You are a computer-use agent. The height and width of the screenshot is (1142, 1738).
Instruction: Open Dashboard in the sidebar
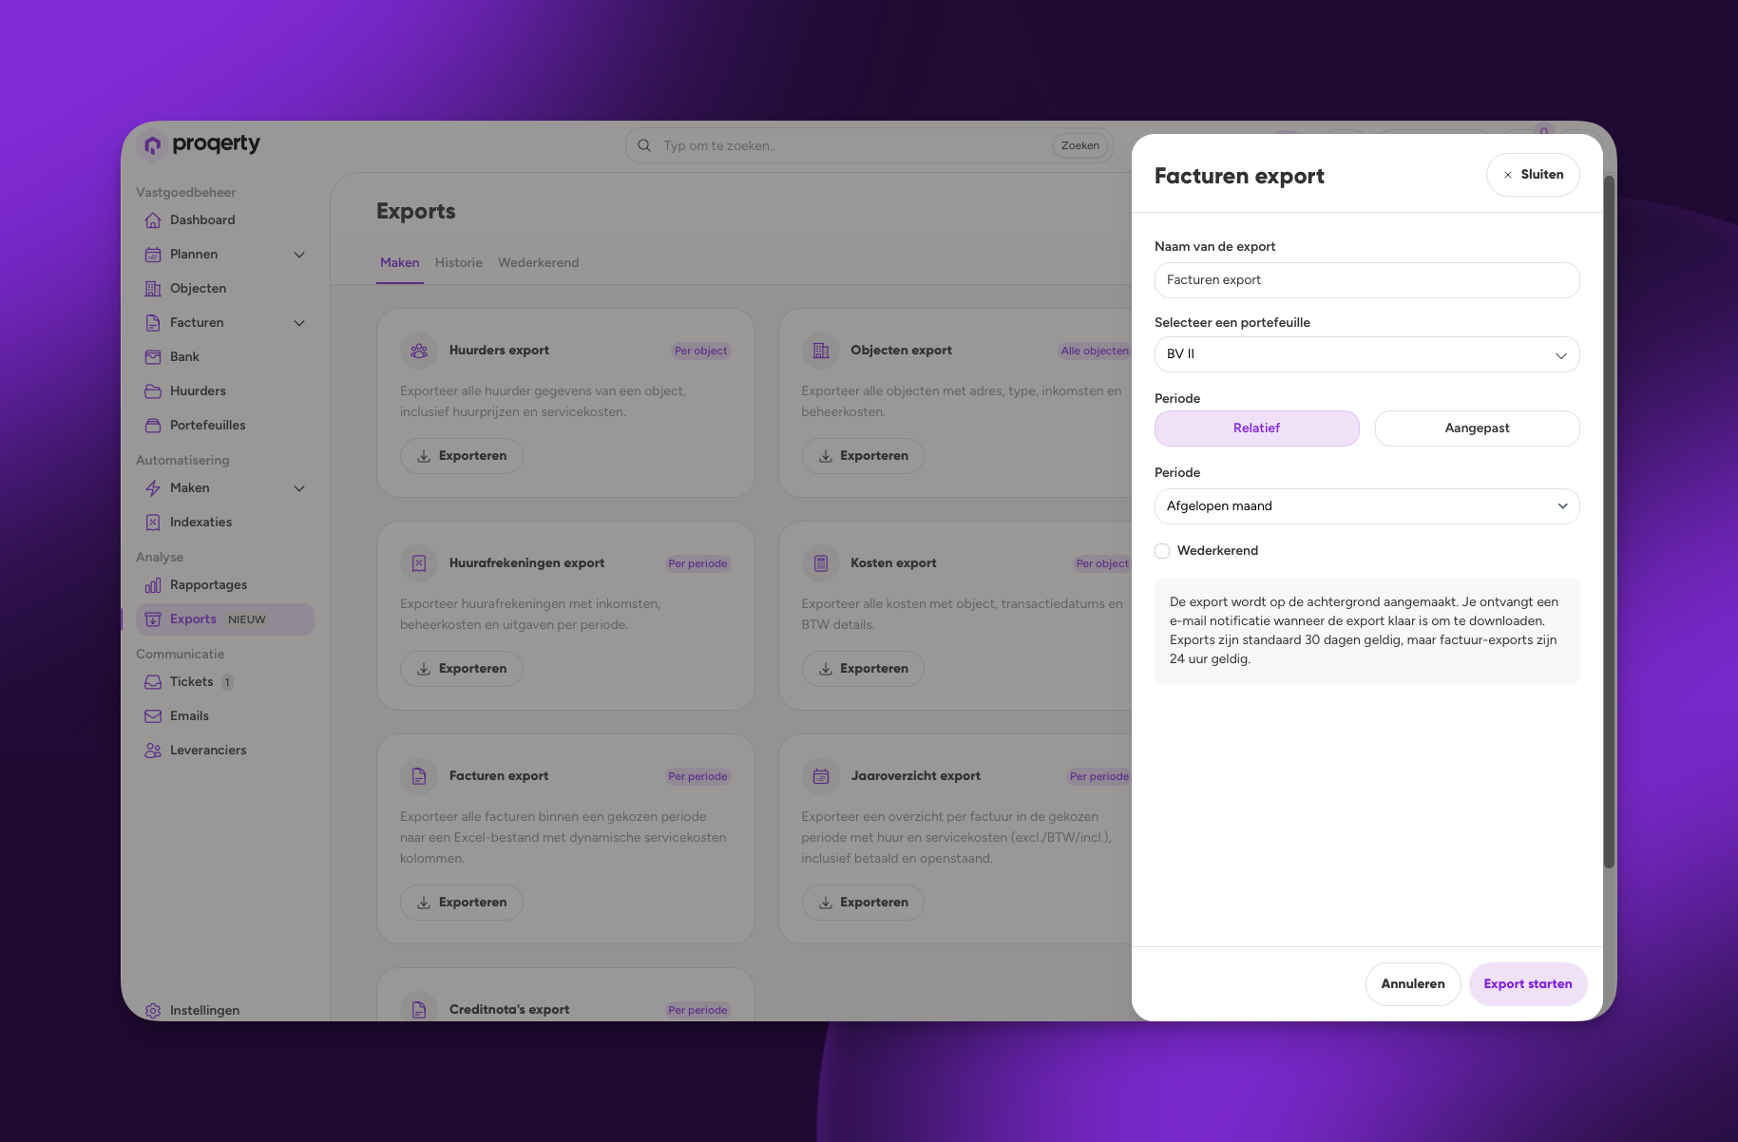[x=224, y=220]
